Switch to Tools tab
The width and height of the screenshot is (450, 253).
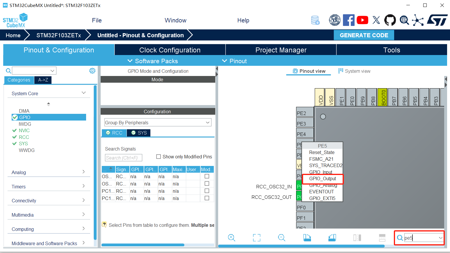click(392, 50)
